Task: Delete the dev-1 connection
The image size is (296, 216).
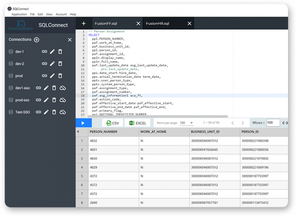Action: [60, 51]
